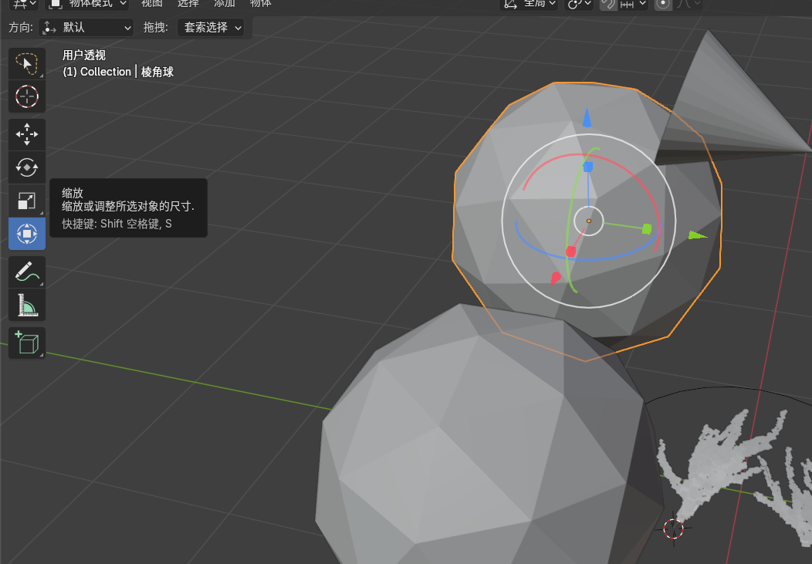Select the lasso Select tool
The image size is (812, 564).
click(27, 63)
